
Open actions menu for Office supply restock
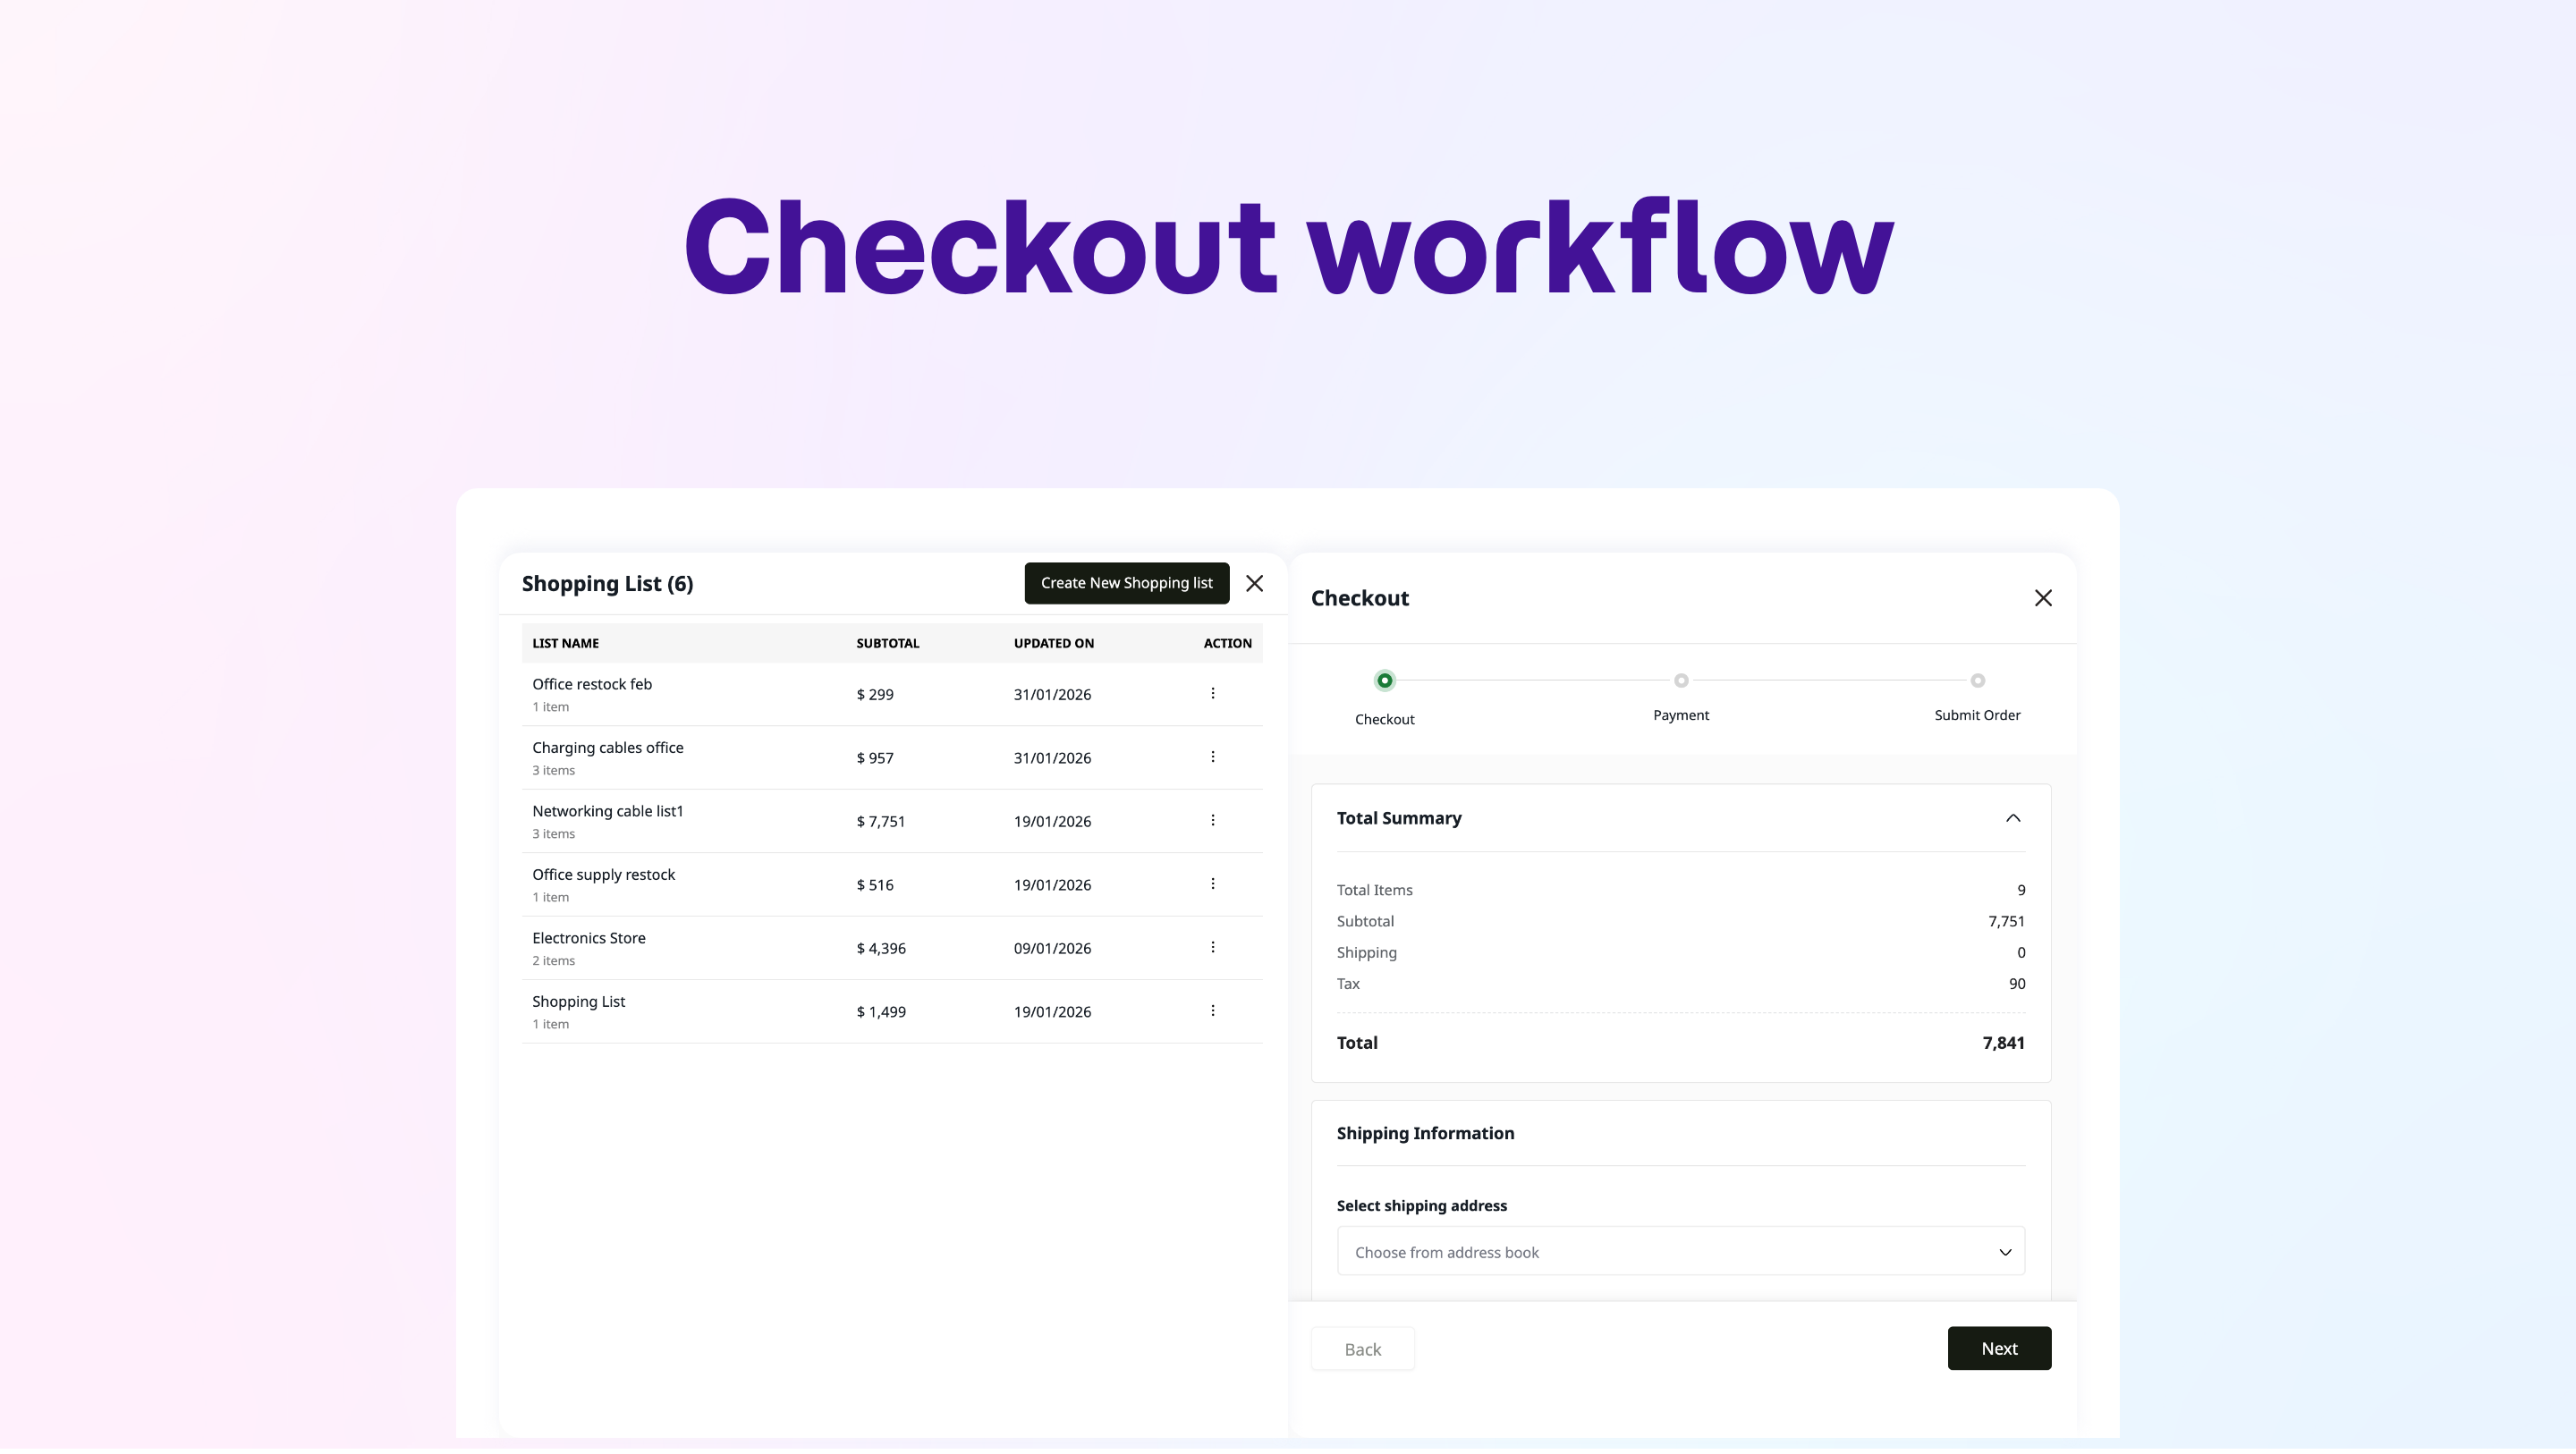[1213, 884]
